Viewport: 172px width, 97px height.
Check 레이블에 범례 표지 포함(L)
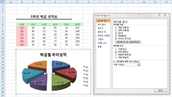click(114, 62)
